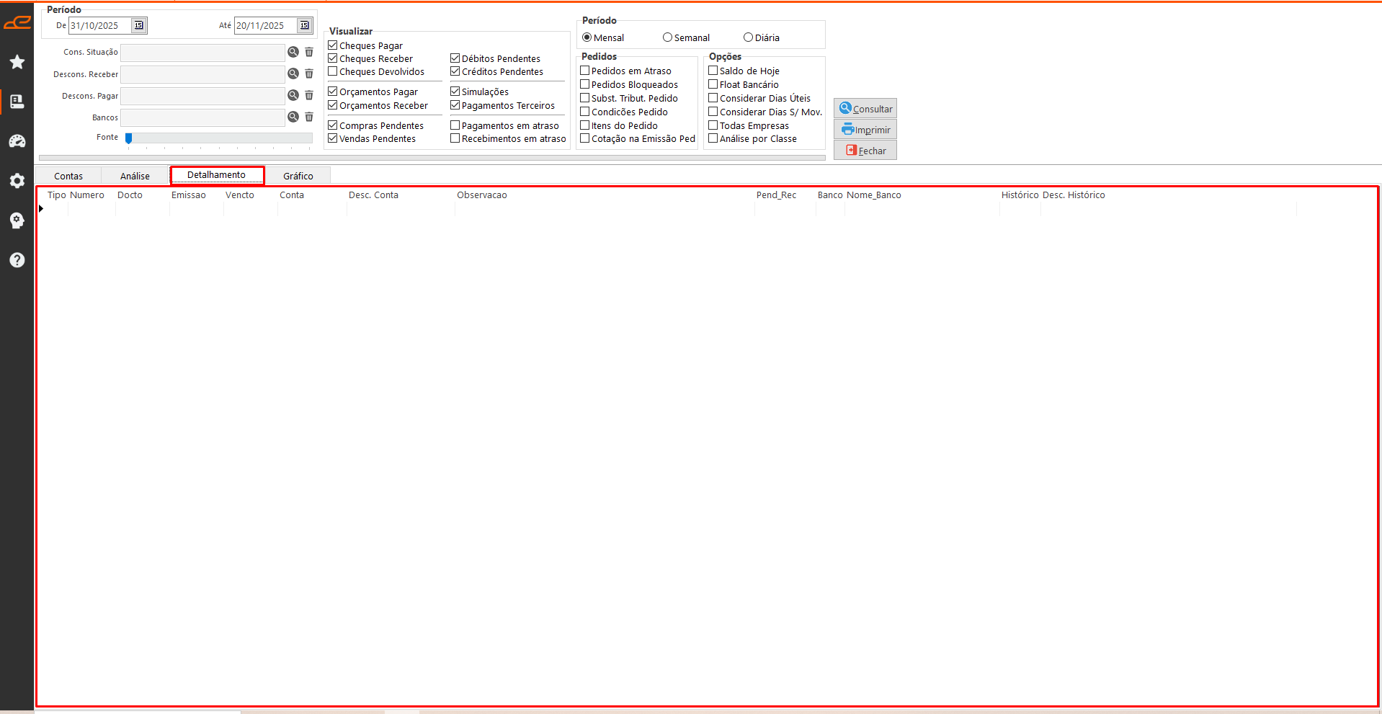
Task: Click trash icon beside Descons. Receber
Action: pos(309,73)
